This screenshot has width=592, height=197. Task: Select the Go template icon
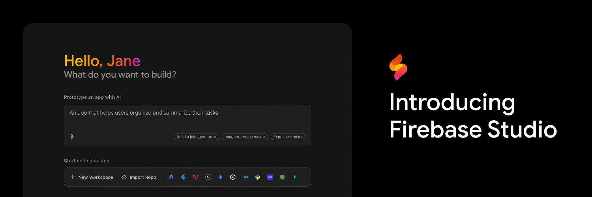(x=245, y=177)
